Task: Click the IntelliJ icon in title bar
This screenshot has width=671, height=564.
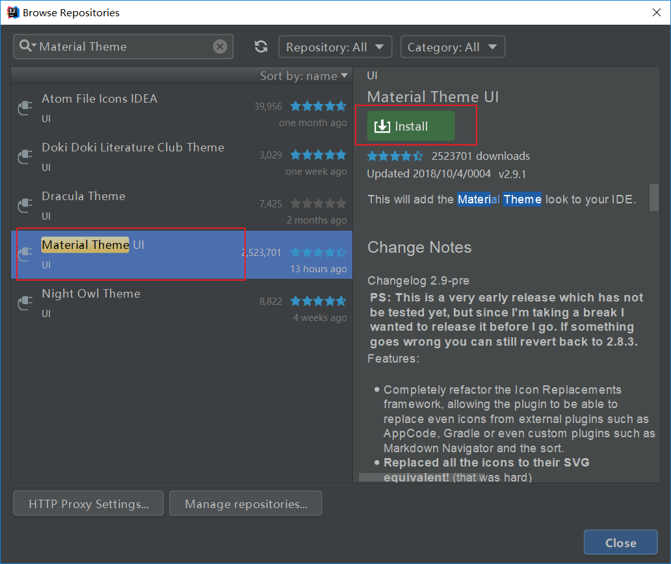Action: [x=13, y=12]
